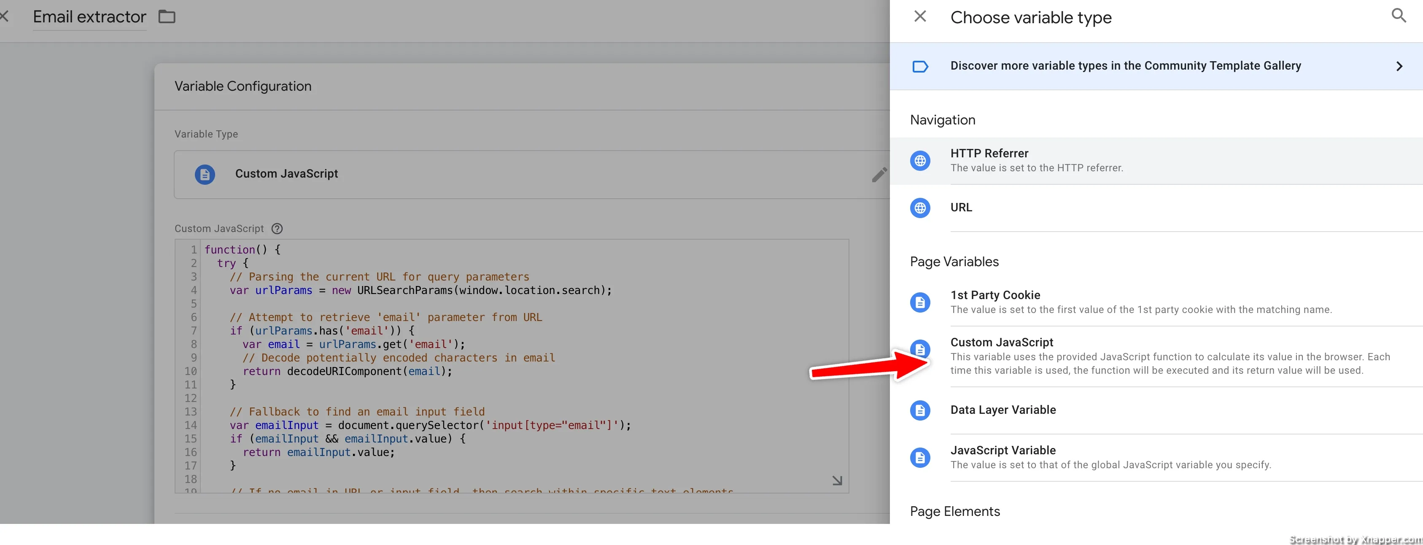Select HTTP Referrer variable type
The height and width of the screenshot is (545, 1423).
pos(1156,161)
